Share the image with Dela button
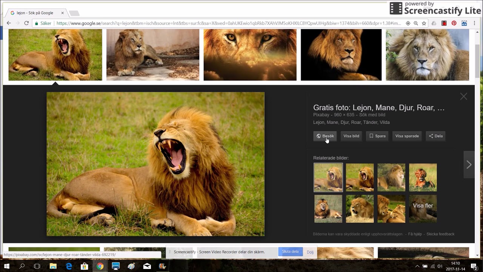The image size is (483, 272). click(x=436, y=136)
